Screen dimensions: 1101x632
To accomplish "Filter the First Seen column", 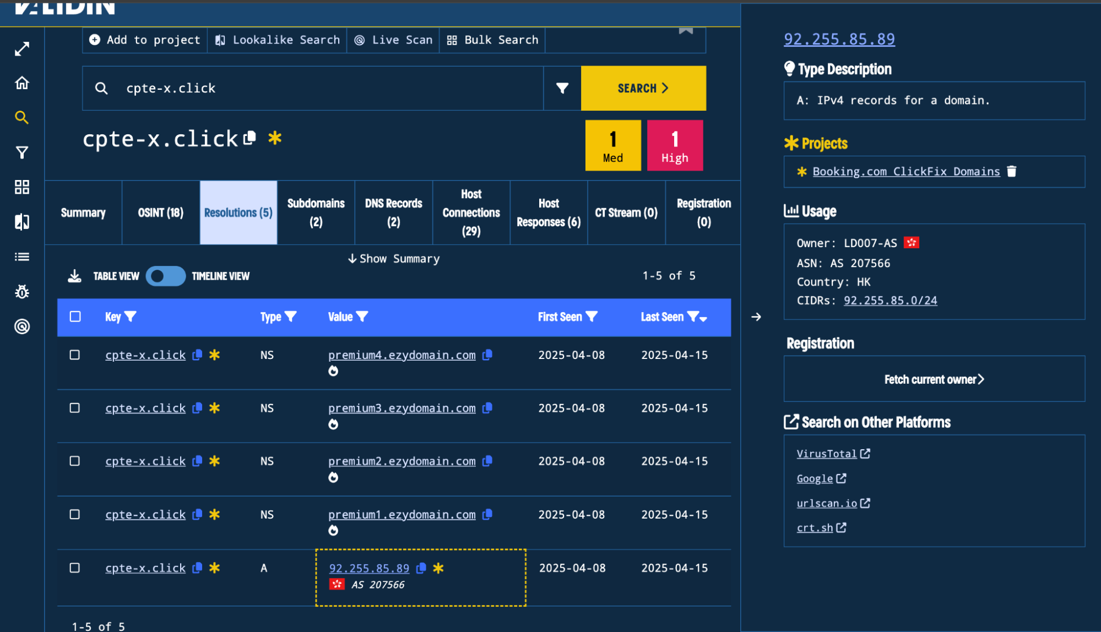I will tap(592, 317).
